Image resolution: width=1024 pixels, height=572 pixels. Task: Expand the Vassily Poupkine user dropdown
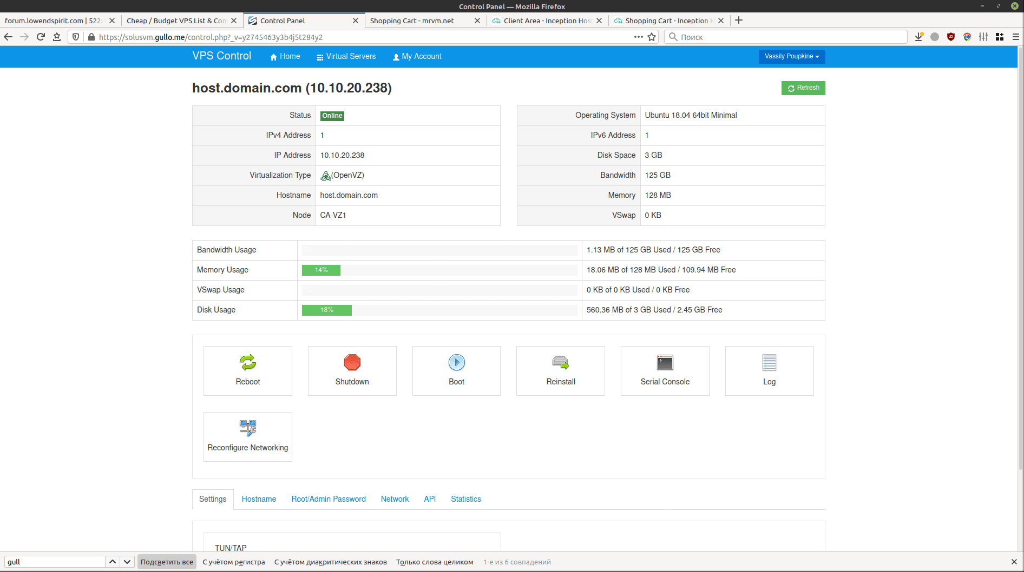[791, 56]
